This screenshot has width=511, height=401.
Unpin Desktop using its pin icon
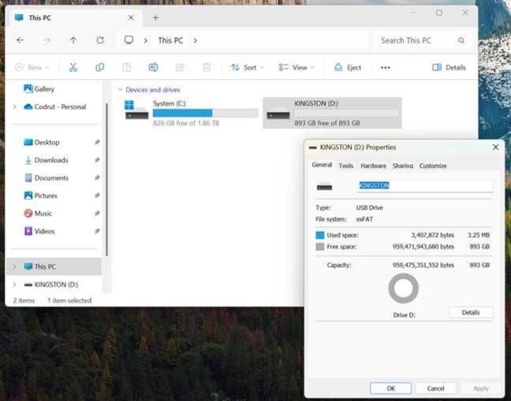coord(97,143)
